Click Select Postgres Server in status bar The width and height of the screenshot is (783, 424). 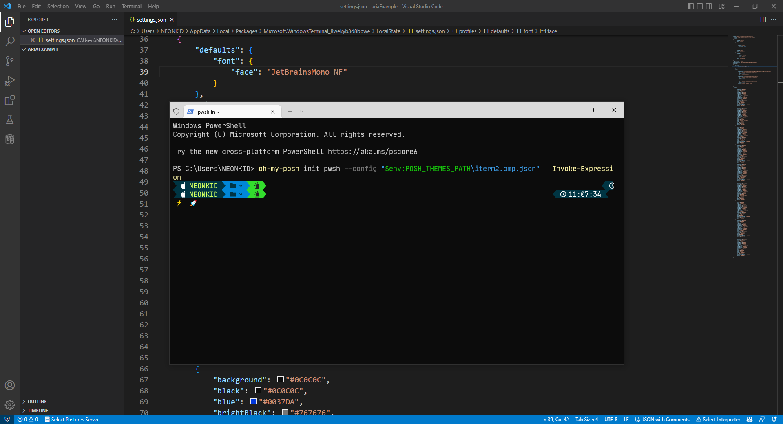pos(72,419)
